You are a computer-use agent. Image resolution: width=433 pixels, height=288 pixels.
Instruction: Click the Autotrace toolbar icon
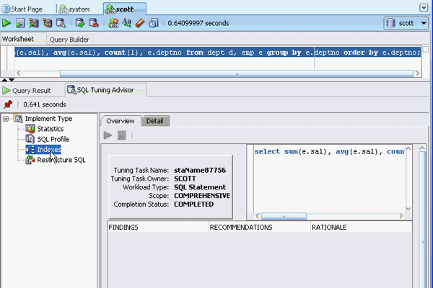click(47, 23)
